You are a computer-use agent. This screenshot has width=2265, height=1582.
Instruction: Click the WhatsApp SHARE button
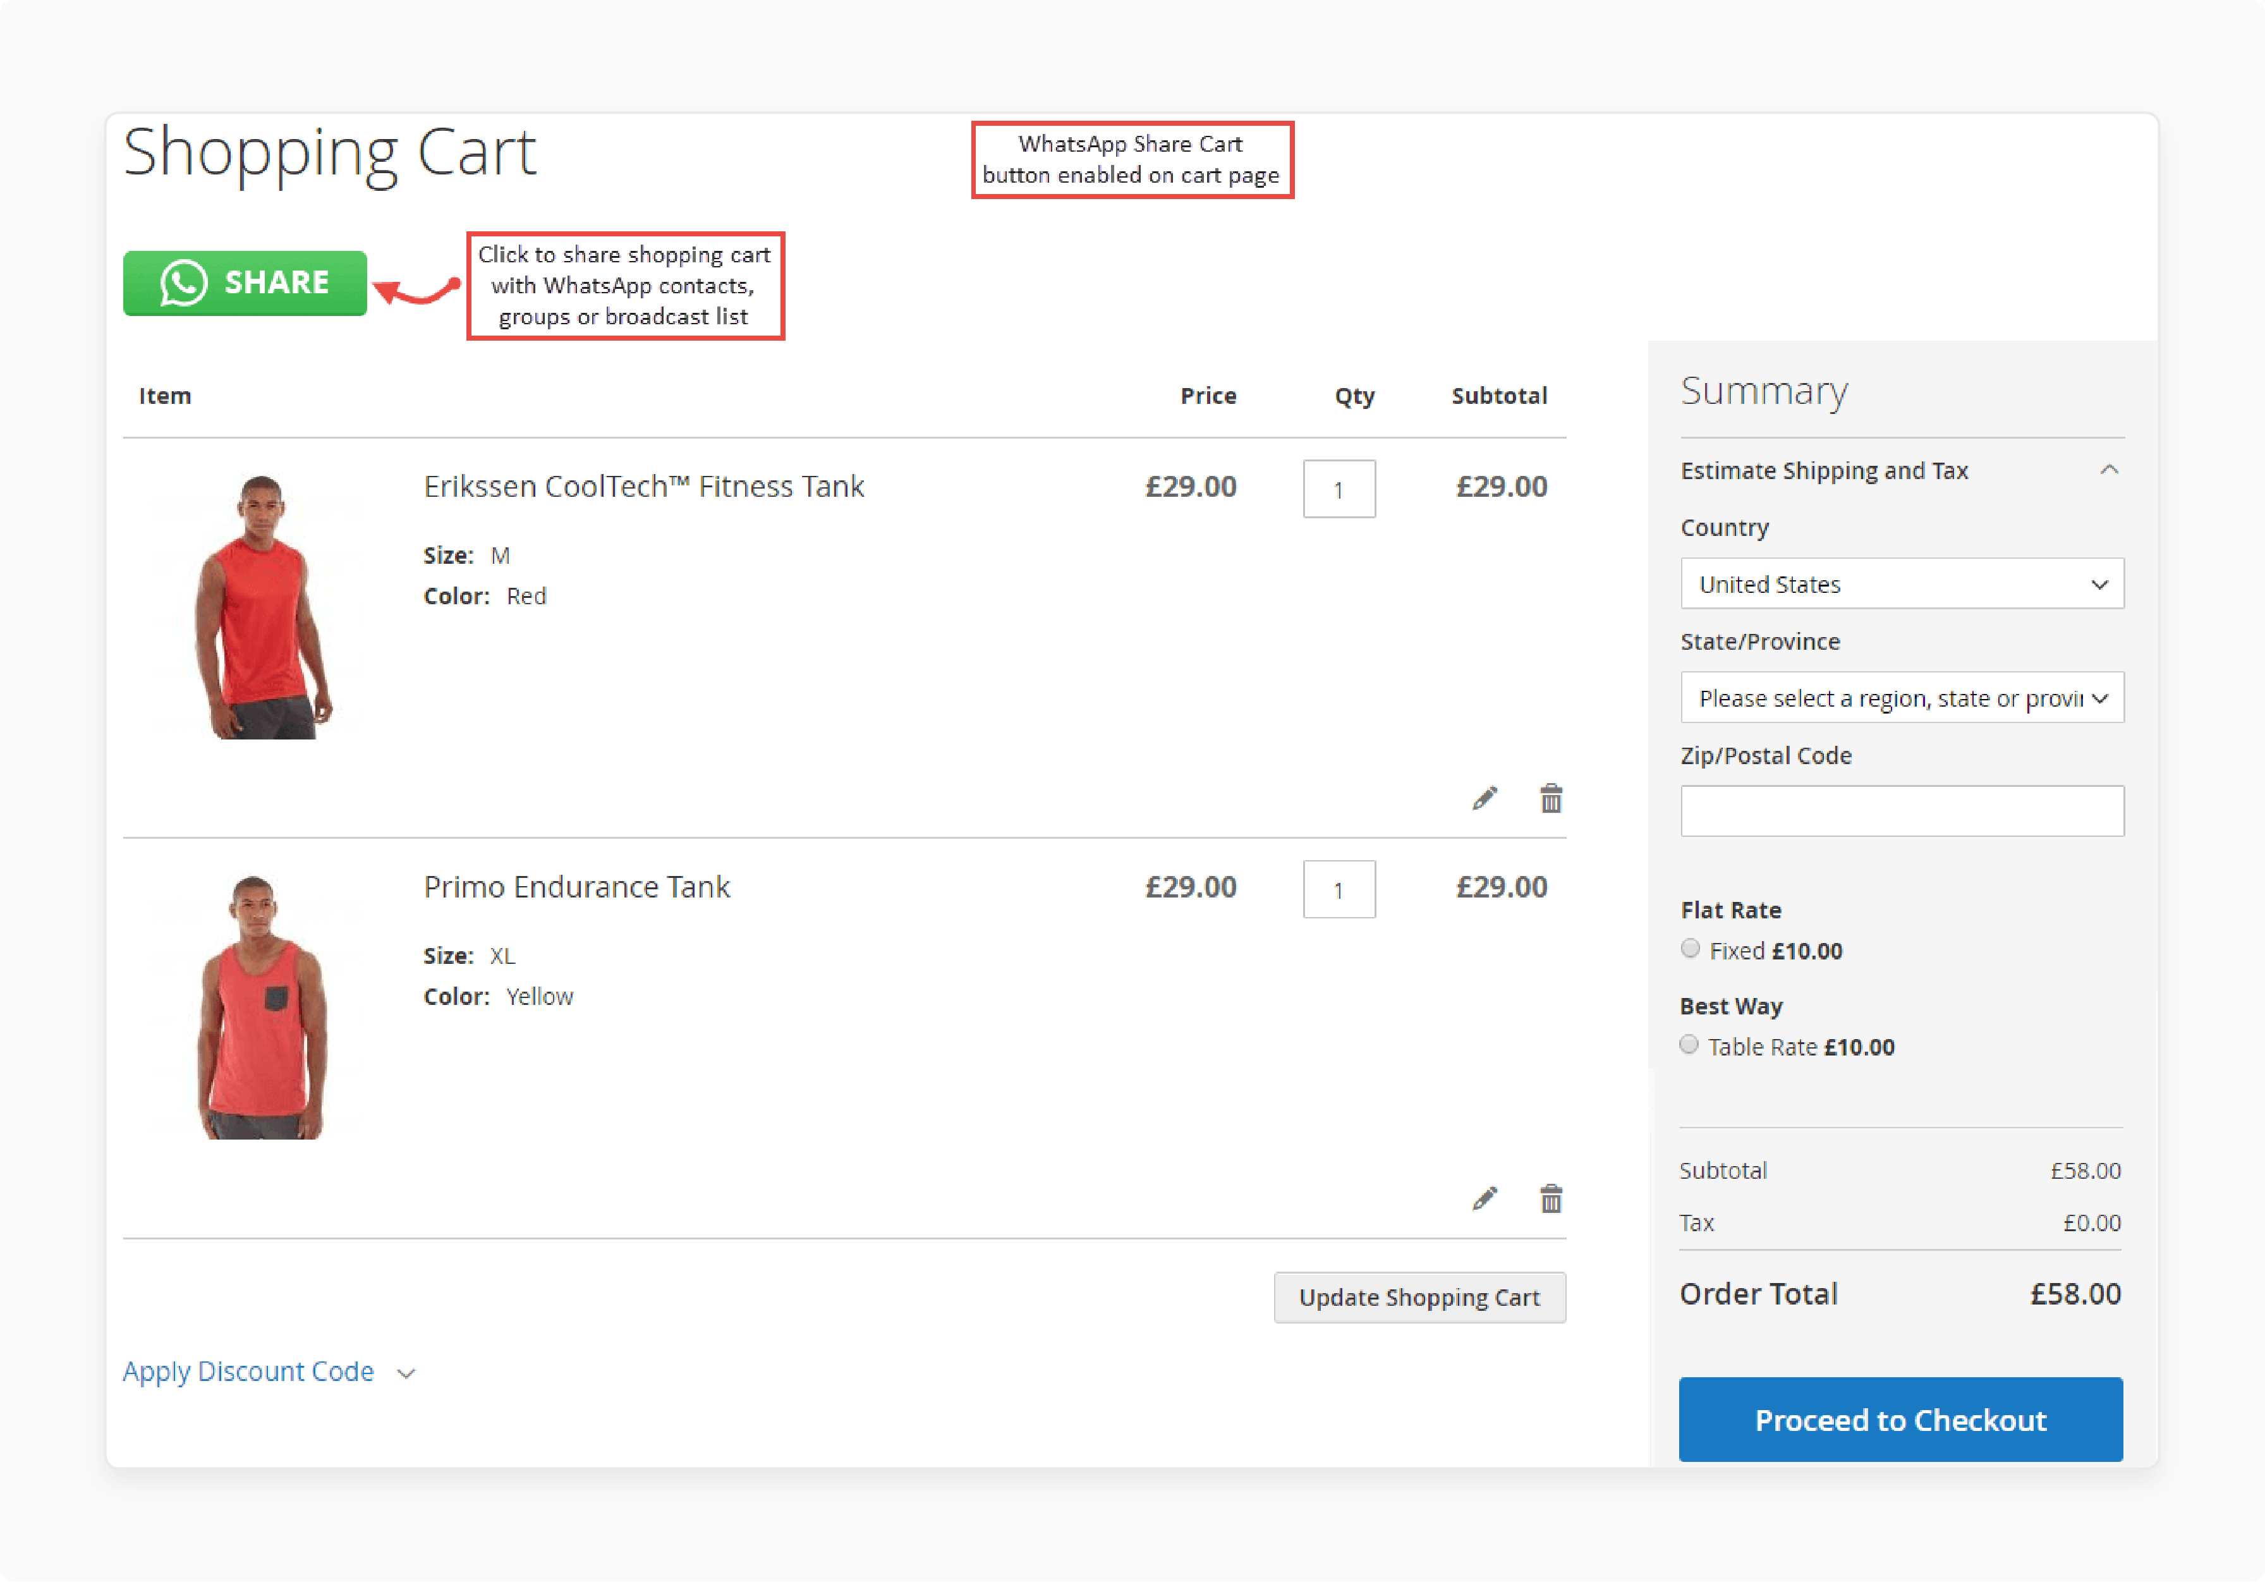[x=245, y=283]
